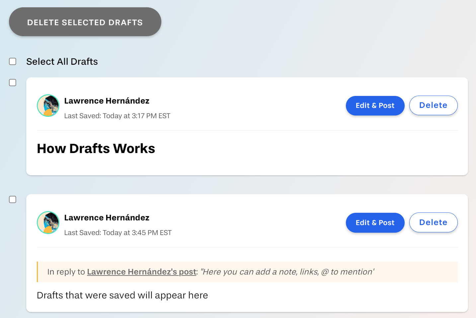The image size is (476, 318).
Task: Edit & Post the How Drafts Works draft
Action: point(375,106)
